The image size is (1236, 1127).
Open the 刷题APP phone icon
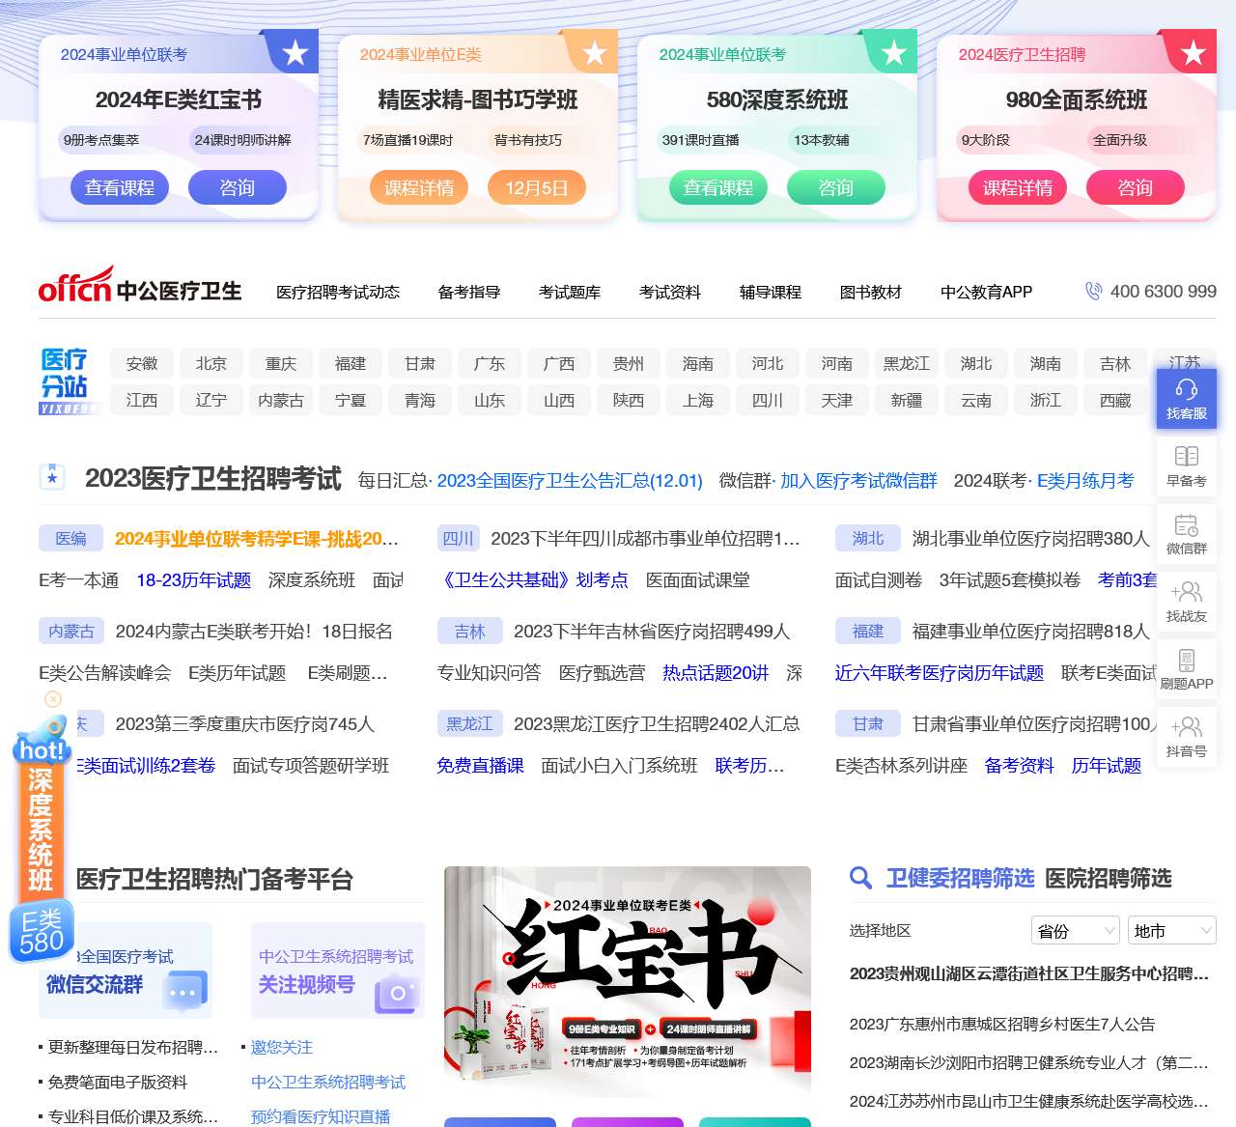pos(1187,660)
